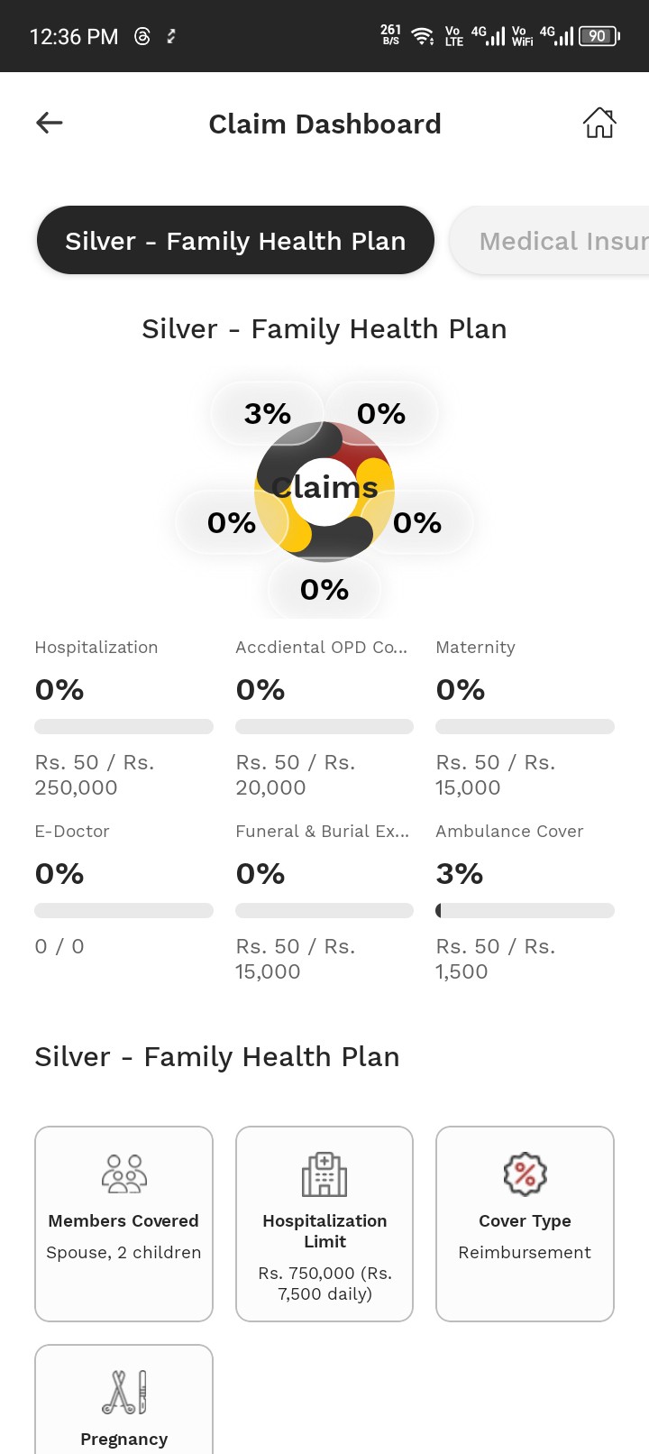The width and height of the screenshot is (649, 1454).
Task: Open the Cover Type Reimbursement card
Action: 525,1223
